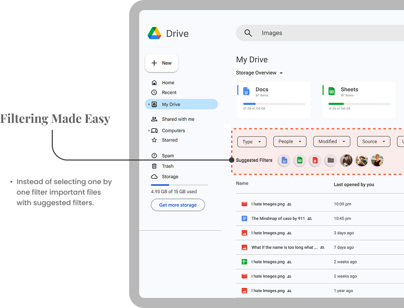Click the Recent clock icon

(154, 92)
